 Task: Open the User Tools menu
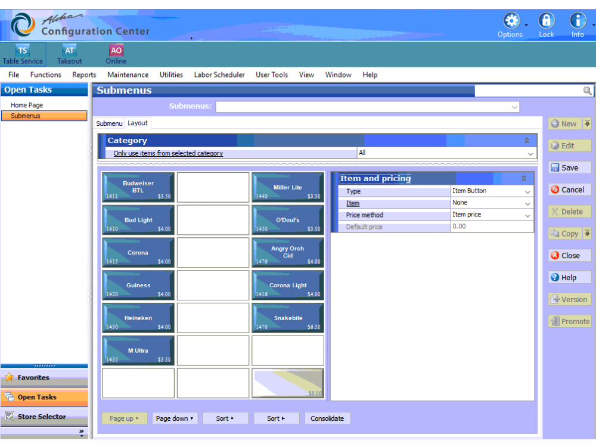[272, 75]
